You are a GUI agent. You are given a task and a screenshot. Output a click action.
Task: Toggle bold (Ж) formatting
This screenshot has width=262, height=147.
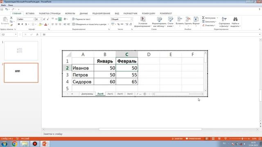pyautogui.click(x=19, y=24)
